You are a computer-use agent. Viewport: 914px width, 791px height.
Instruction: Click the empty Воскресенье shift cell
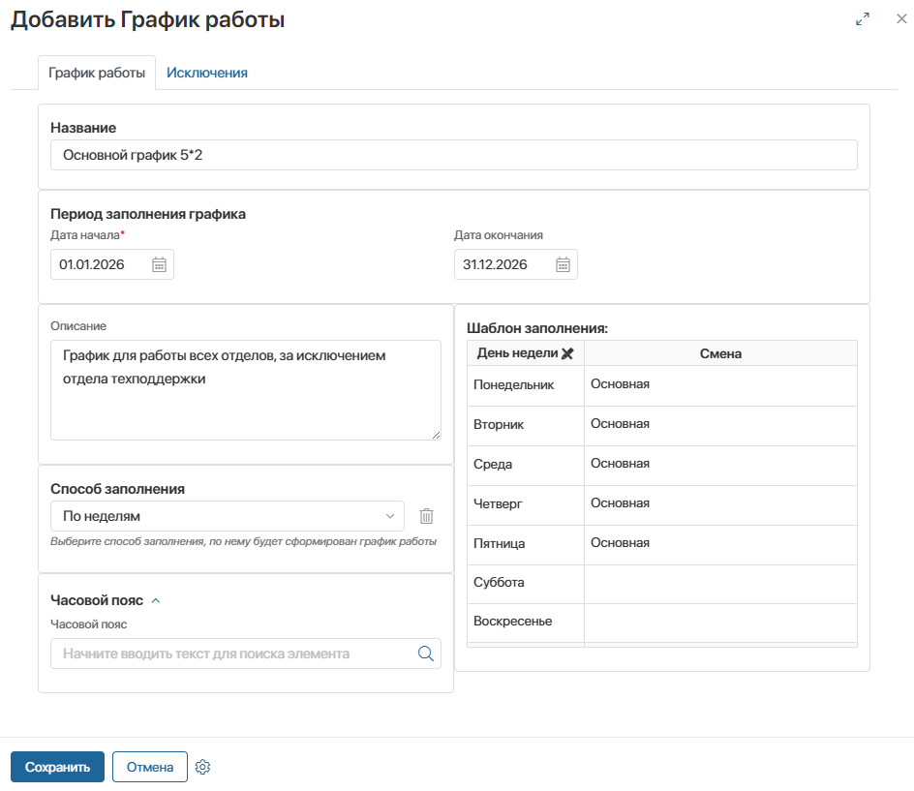click(720, 623)
